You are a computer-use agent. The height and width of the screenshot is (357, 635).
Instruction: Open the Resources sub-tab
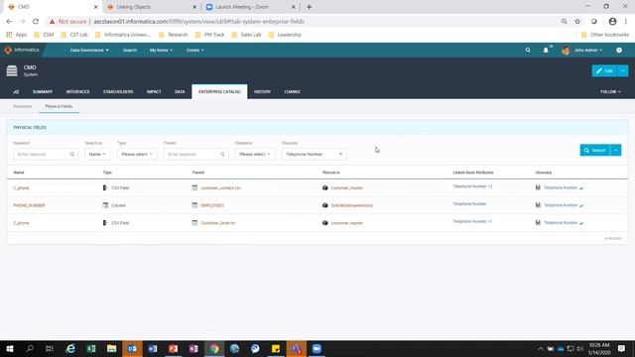[x=22, y=106]
